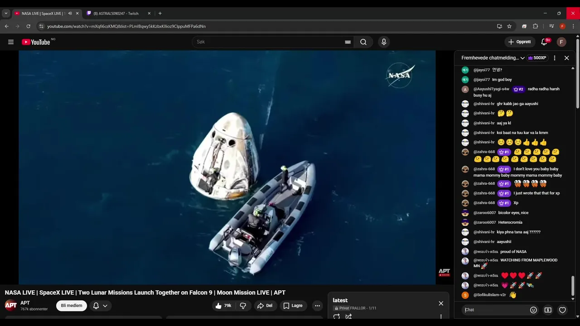The width and height of the screenshot is (580, 326).
Task: Like the video with 79k likes
Action: coord(223,306)
